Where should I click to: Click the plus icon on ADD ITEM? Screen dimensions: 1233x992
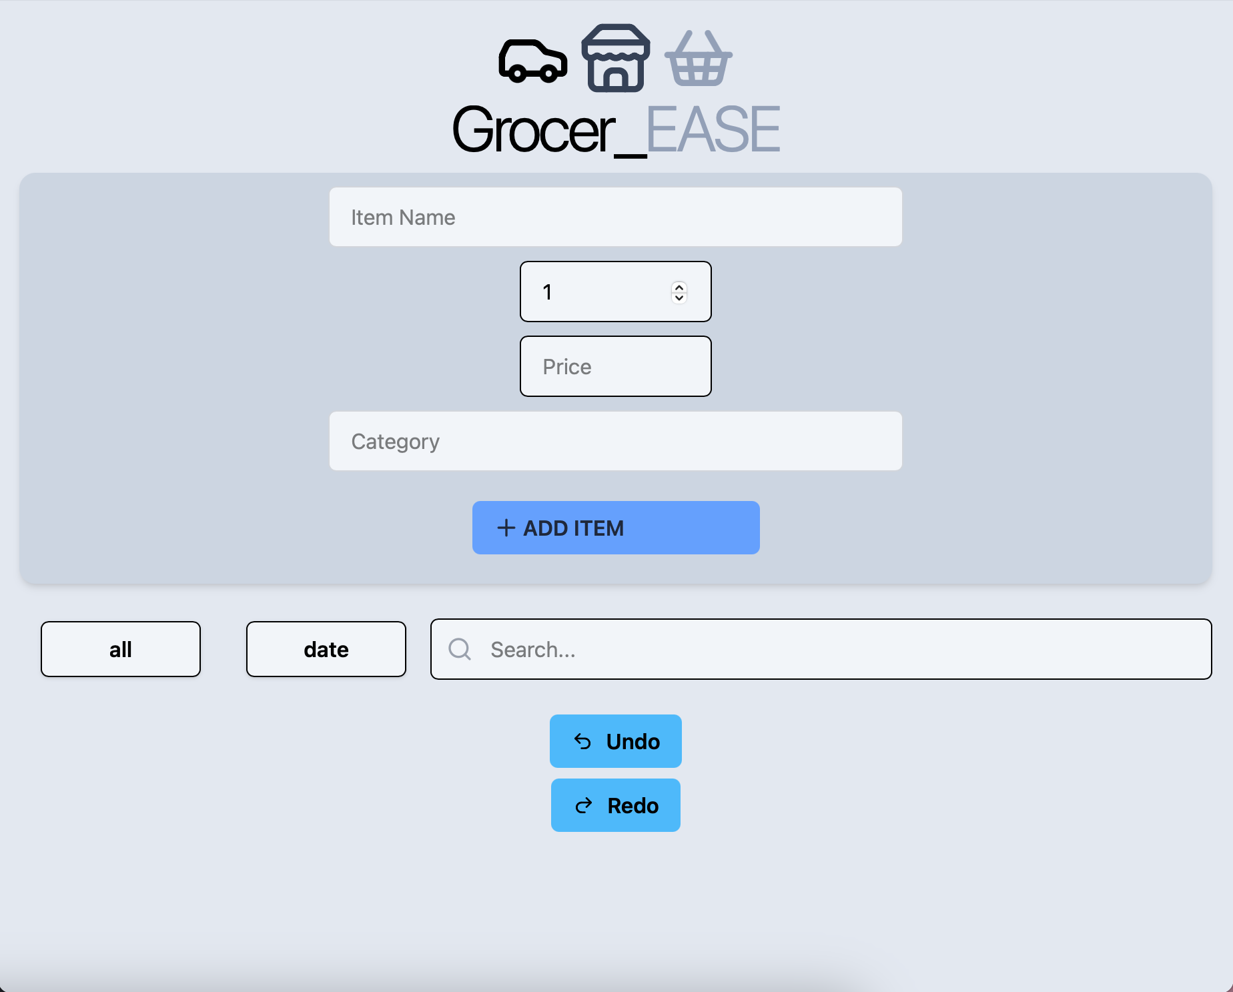tap(506, 528)
